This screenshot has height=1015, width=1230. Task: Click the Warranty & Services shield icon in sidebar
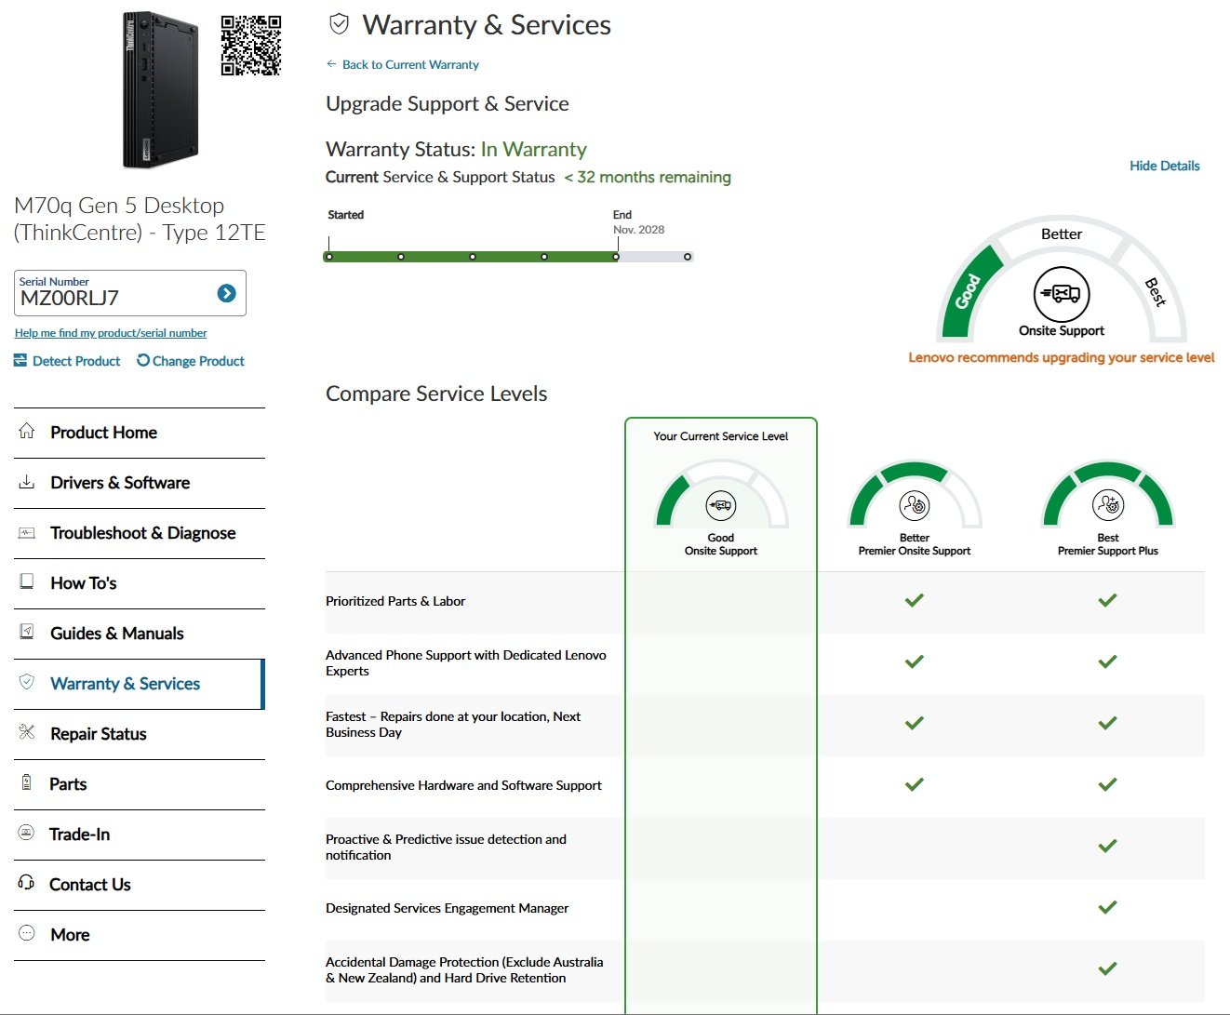(27, 683)
